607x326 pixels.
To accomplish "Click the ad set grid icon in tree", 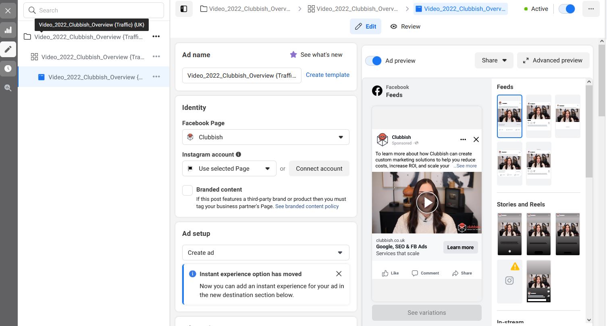I will [35, 57].
